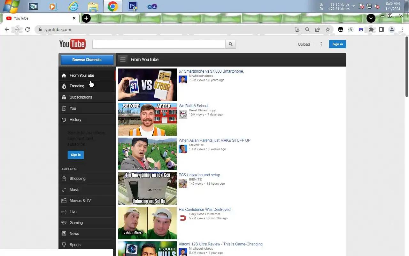
Task: Click the Browse Channels button
Action: tap(87, 60)
